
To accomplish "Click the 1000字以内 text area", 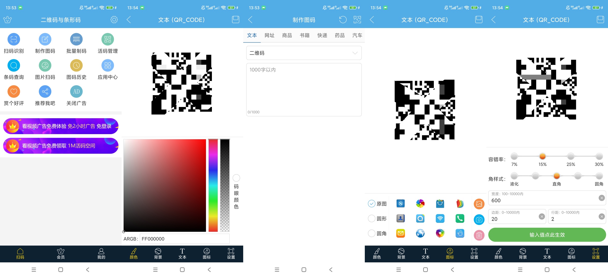I will [304, 90].
